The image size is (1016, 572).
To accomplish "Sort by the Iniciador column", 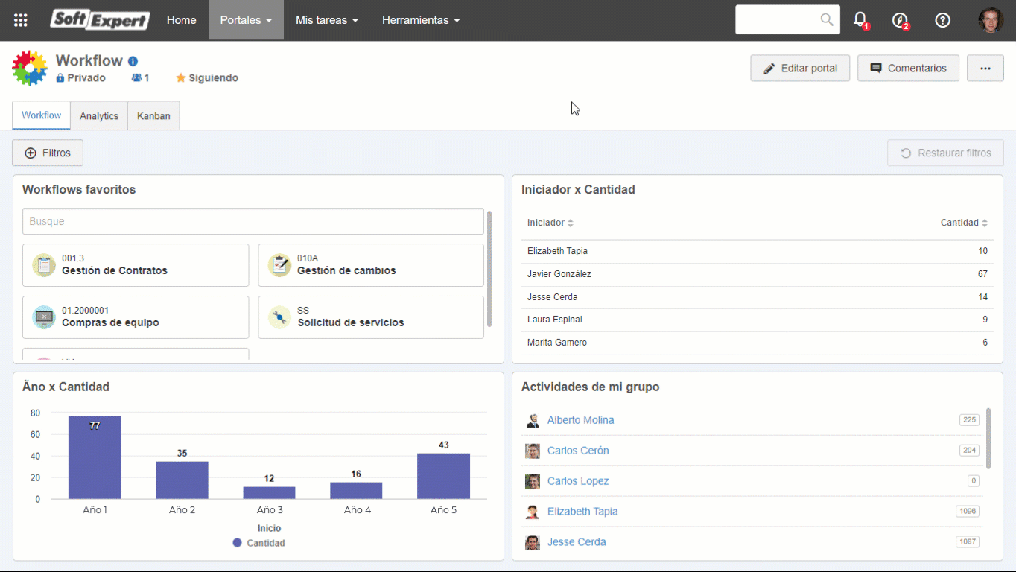I will tap(550, 223).
